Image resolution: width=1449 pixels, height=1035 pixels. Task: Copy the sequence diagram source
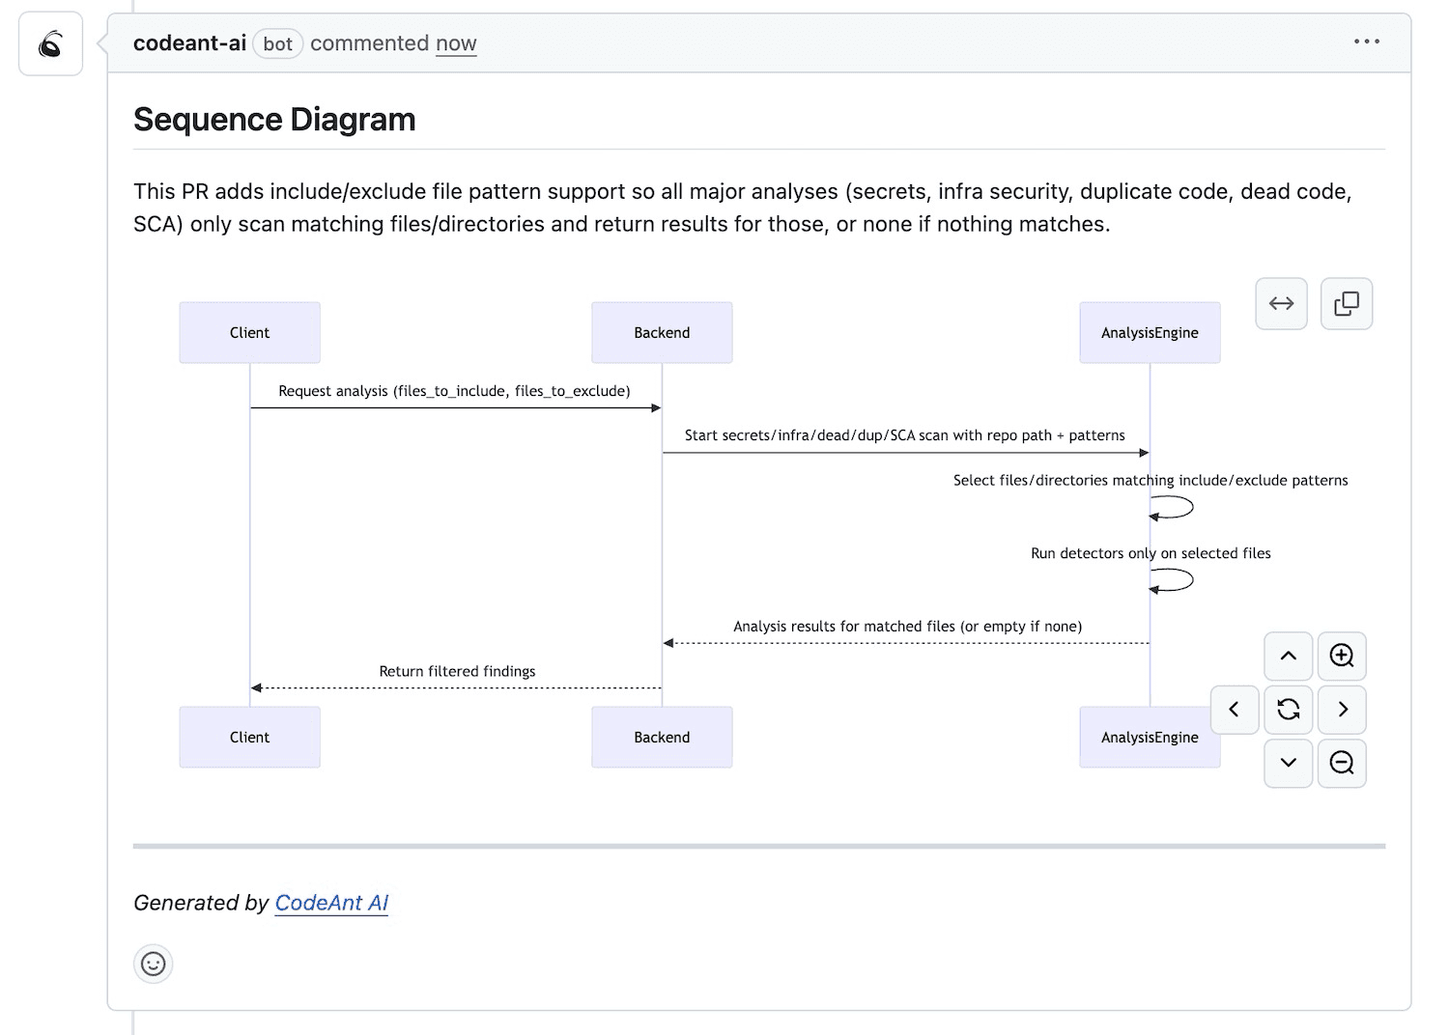pyautogui.click(x=1346, y=304)
